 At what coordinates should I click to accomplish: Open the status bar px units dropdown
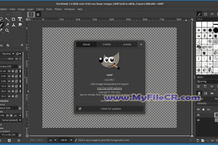coord(53,140)
